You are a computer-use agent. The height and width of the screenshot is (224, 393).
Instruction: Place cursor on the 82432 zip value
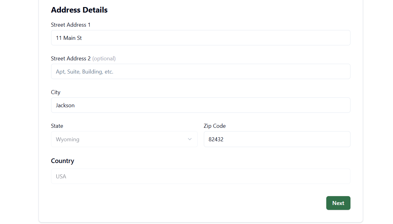[x=216, y=139]
